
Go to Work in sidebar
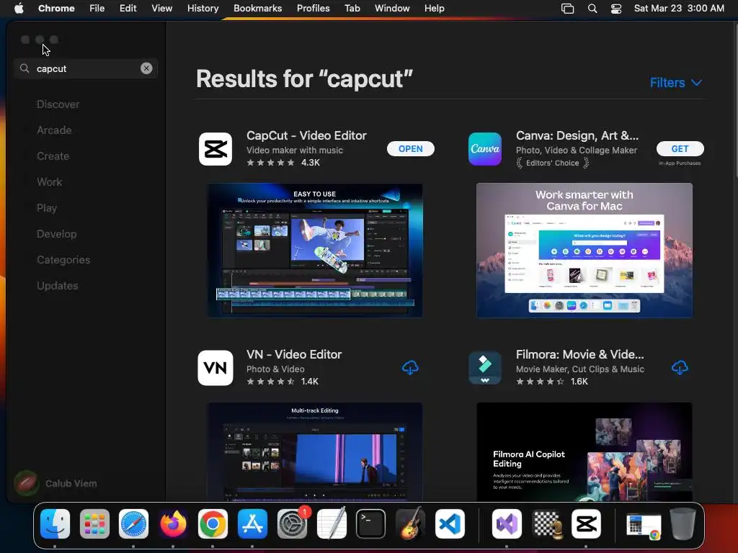[50, 182]
